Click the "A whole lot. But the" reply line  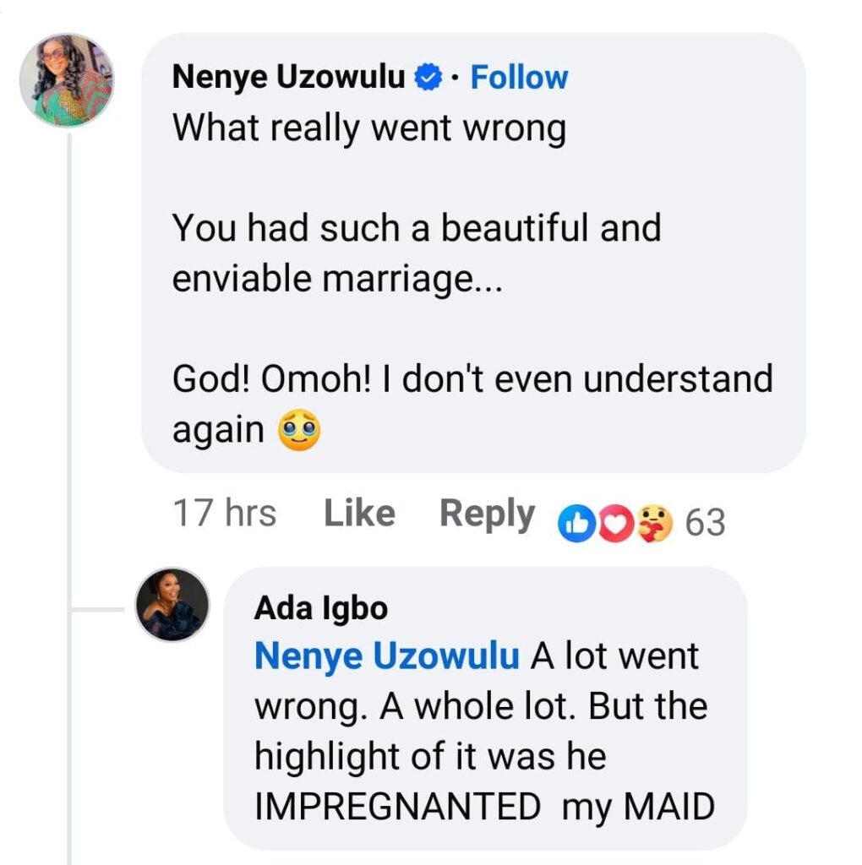480,706
